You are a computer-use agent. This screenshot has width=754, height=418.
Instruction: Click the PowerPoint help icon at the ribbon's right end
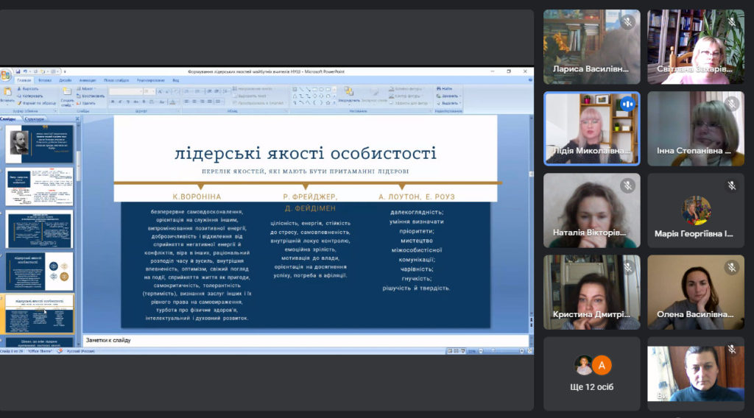click(530, 80)
